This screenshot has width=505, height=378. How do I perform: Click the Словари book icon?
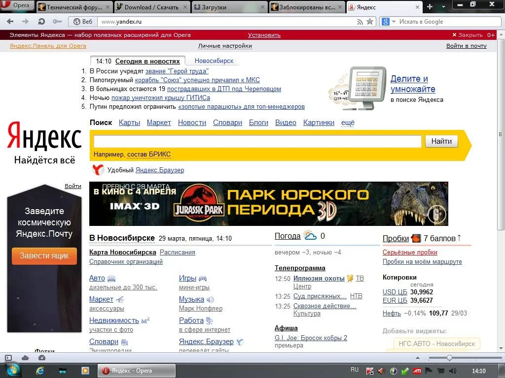tap(124, 342)
